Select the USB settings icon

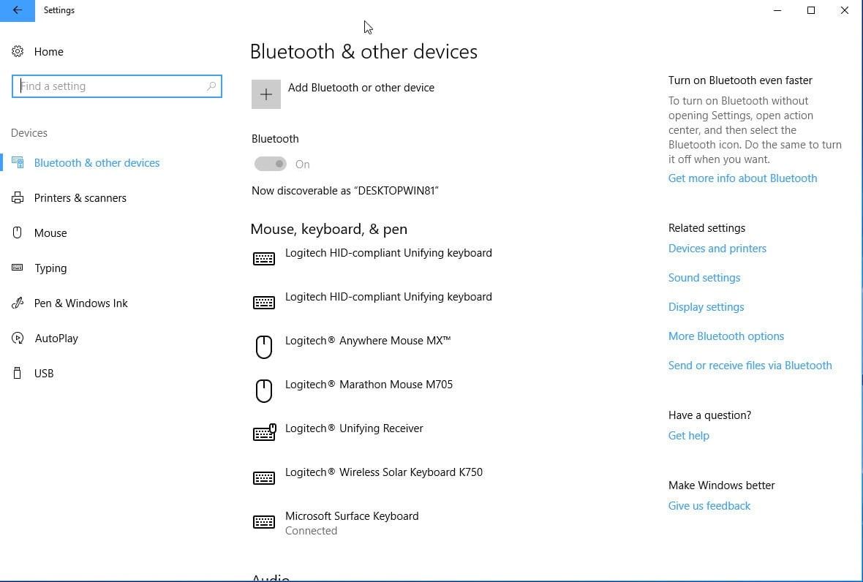coord(18,373)
